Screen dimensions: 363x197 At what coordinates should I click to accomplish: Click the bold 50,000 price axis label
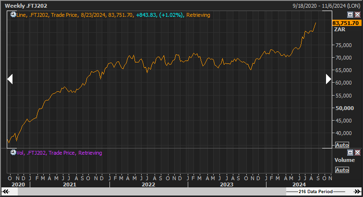[x=344, y=108]
